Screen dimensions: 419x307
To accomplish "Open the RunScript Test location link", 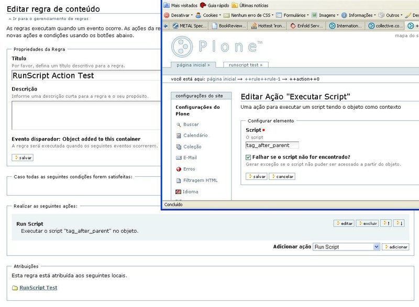I will point(38,288).
